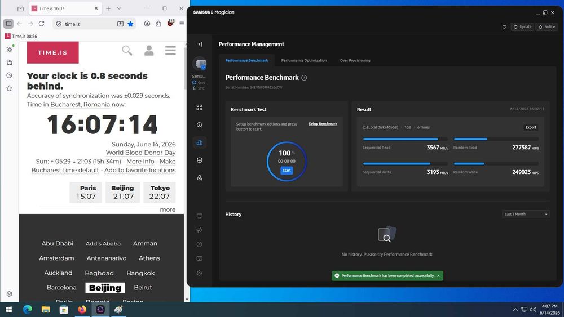Show hidden system tray icons
The image size is (564, 317).
(x=515, y=310)
